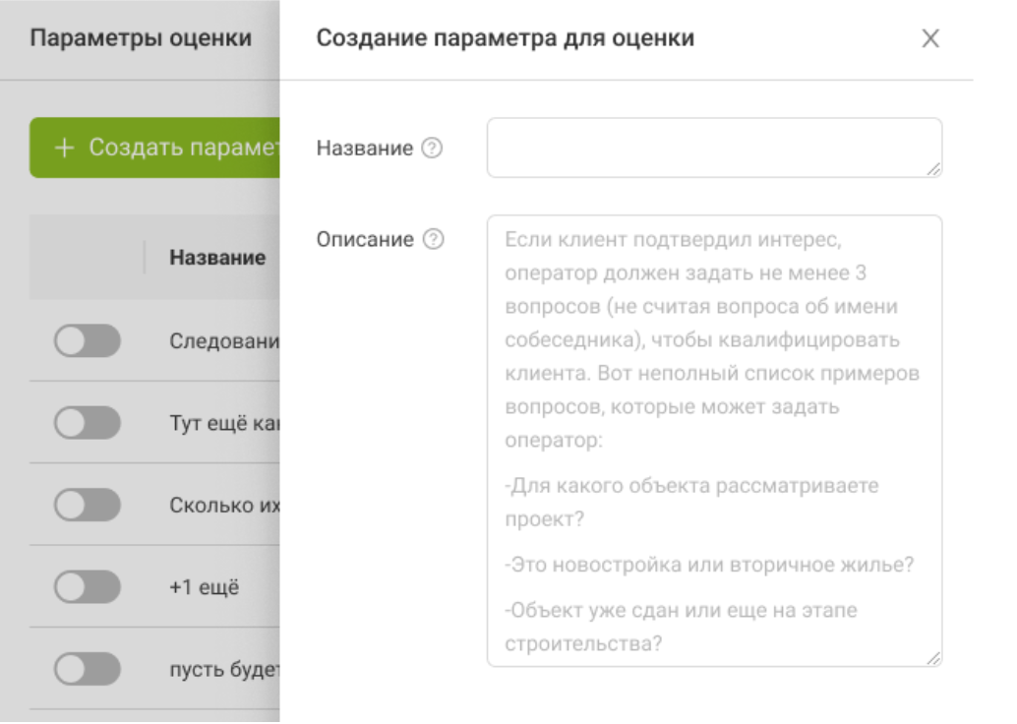Select the parameter row starting with Тут ещё
This screenshot has height=724, width=1017.
pyautogui.click(x=224, y=424)
